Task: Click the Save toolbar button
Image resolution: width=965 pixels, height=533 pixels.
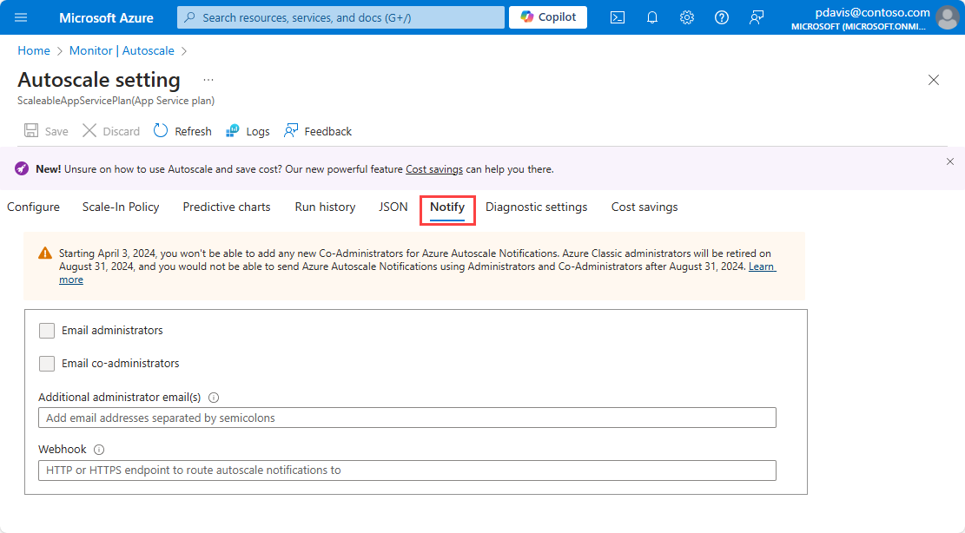Action: pyautogui.click(x=46, y=131)
